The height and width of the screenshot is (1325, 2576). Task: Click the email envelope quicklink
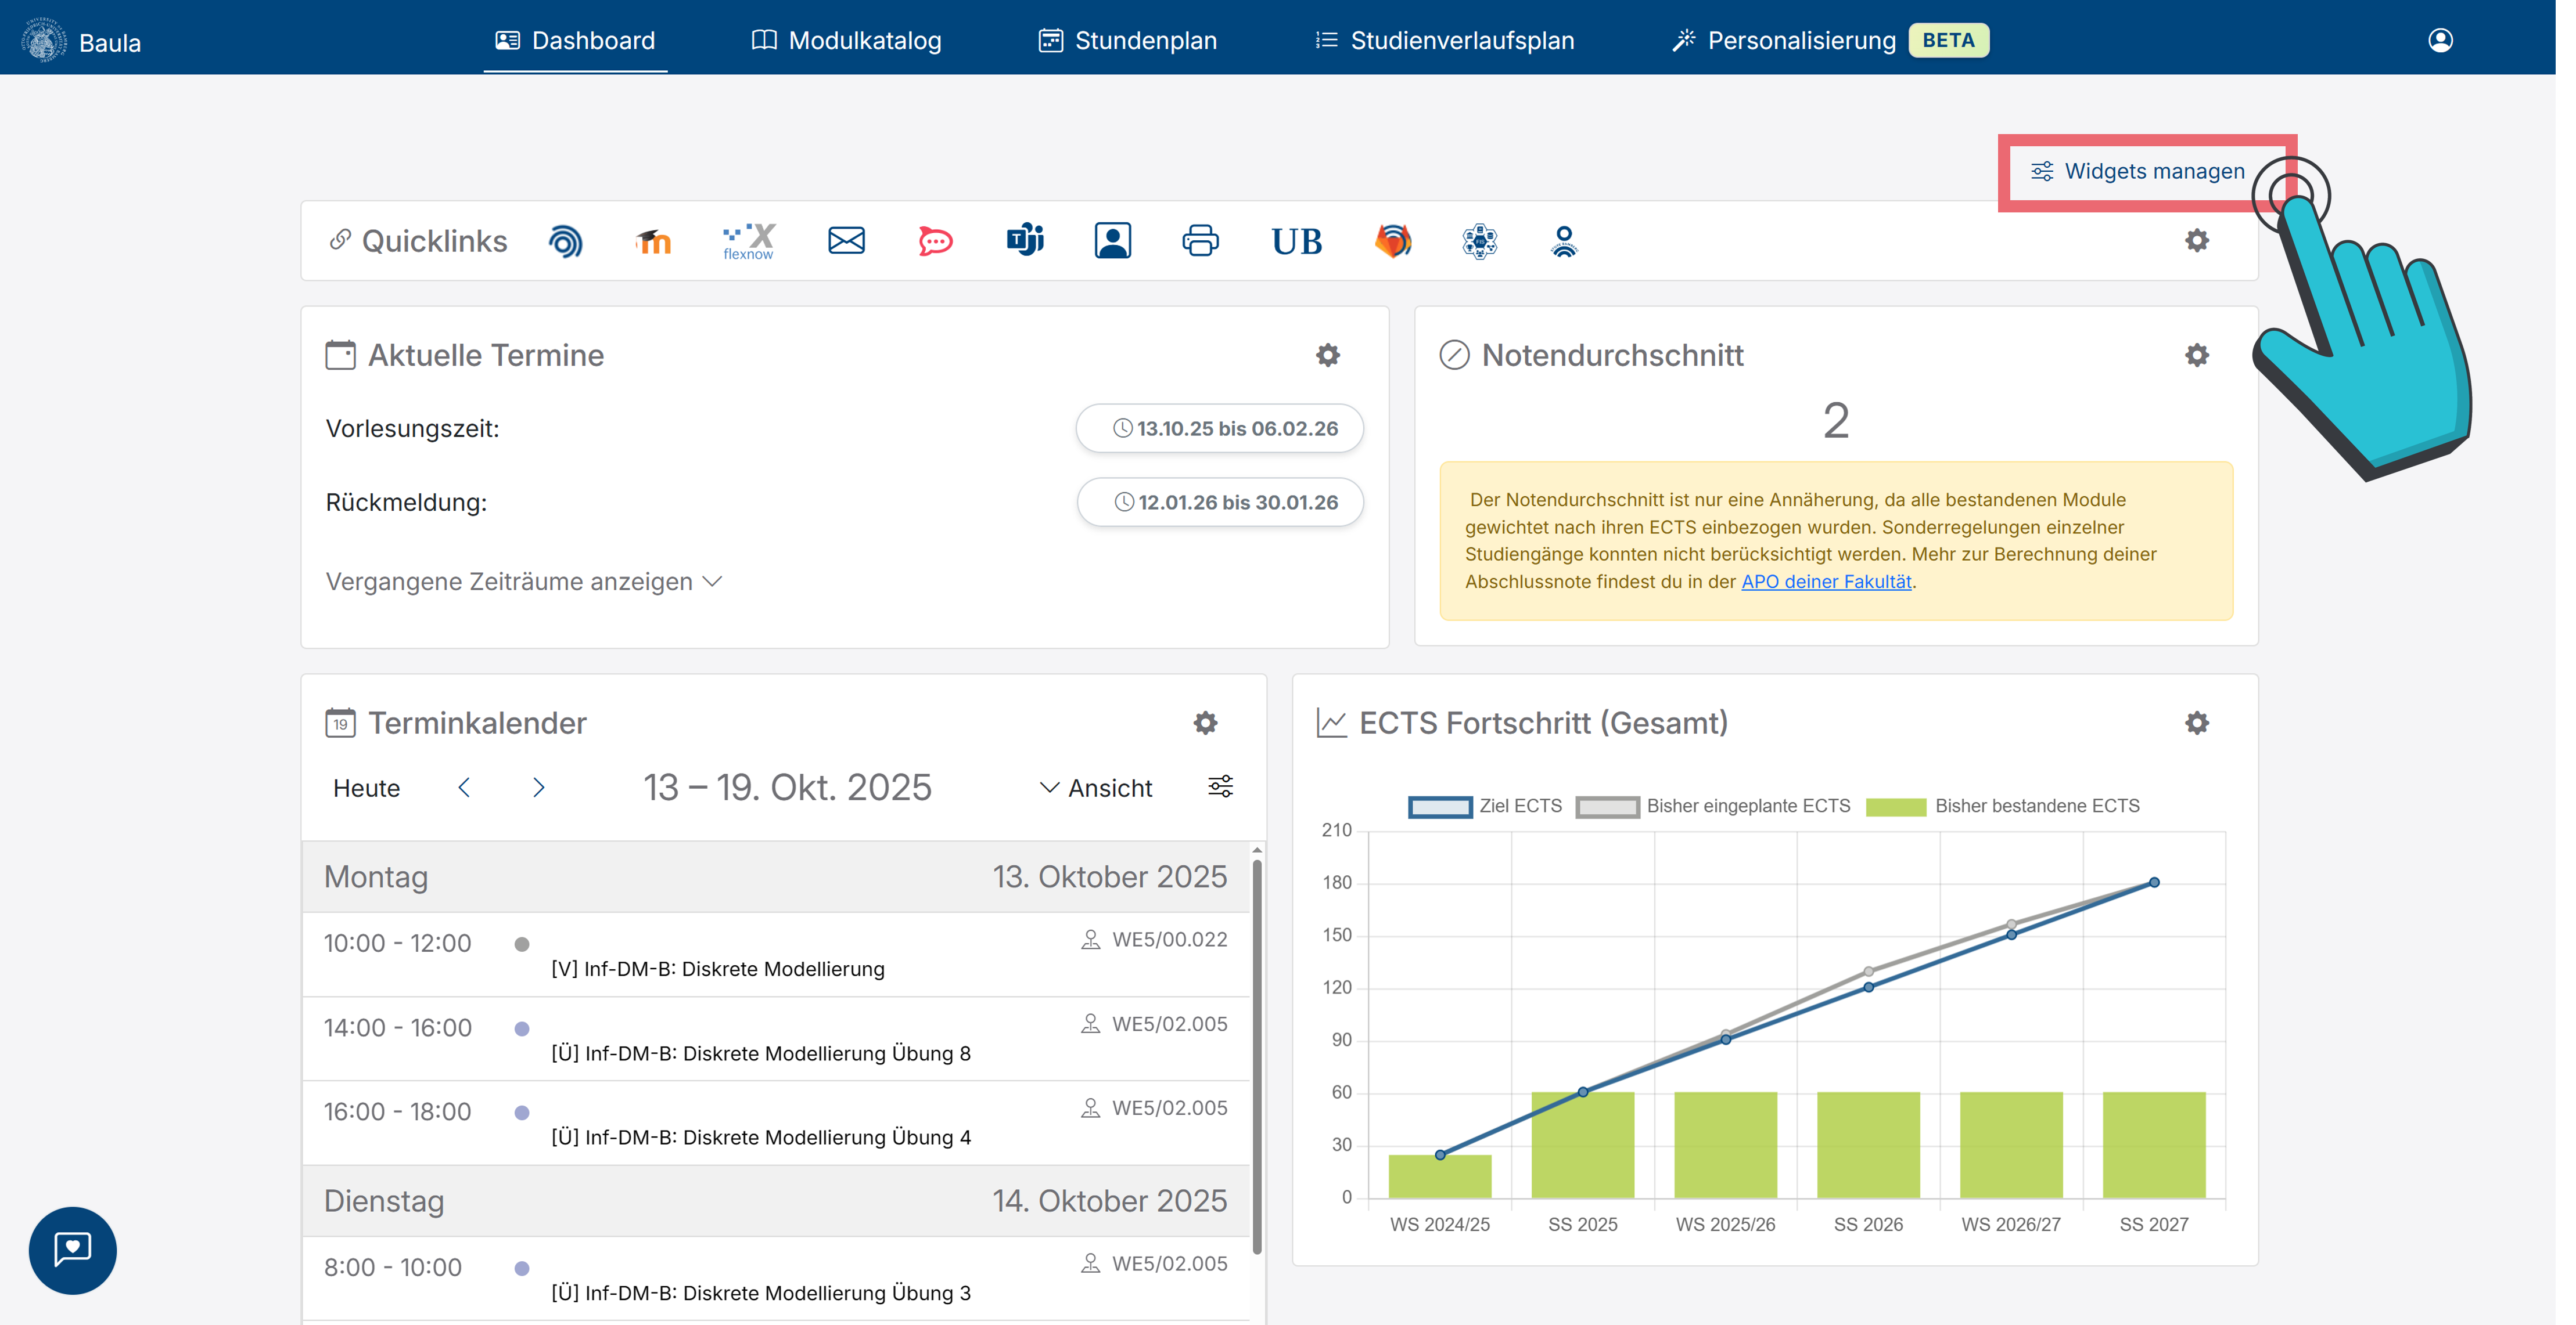click(846, 241)
